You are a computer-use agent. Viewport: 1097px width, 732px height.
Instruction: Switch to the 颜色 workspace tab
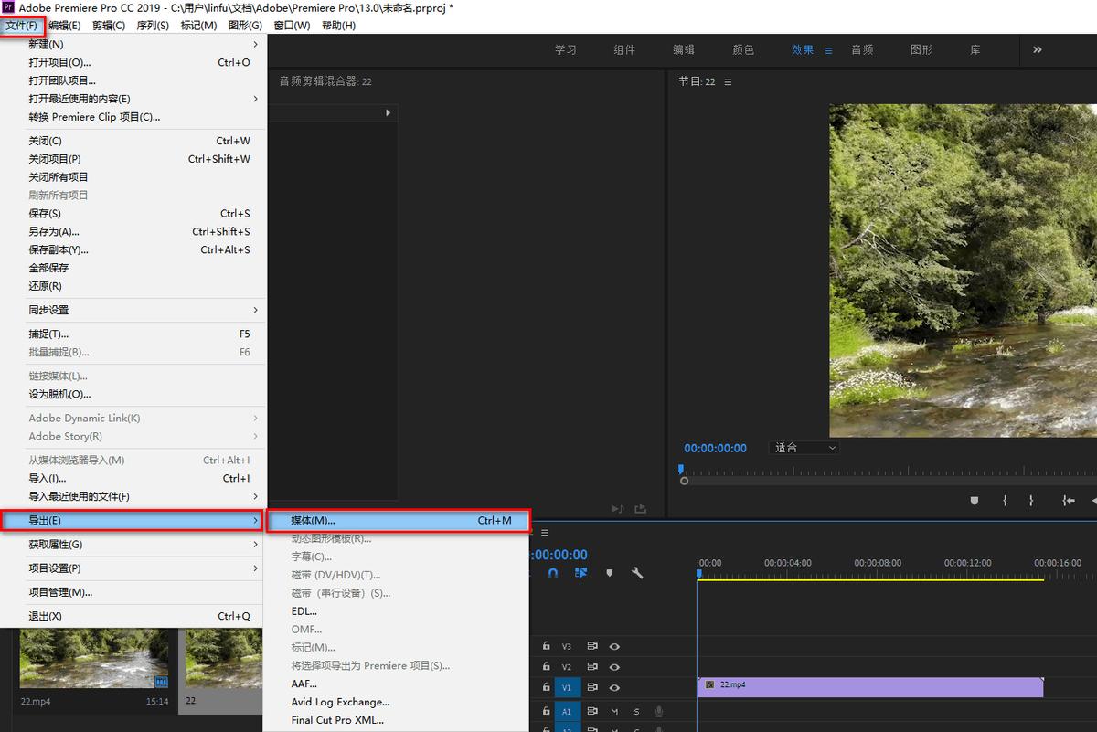click(743, 50)
